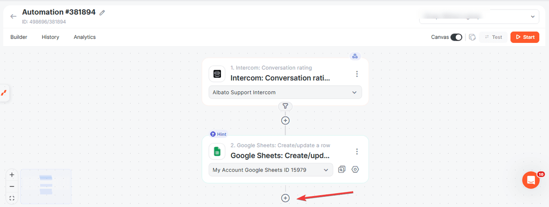Fit canvas to screen
Viewport: 549px width, 207px height.
coord(12,198)
